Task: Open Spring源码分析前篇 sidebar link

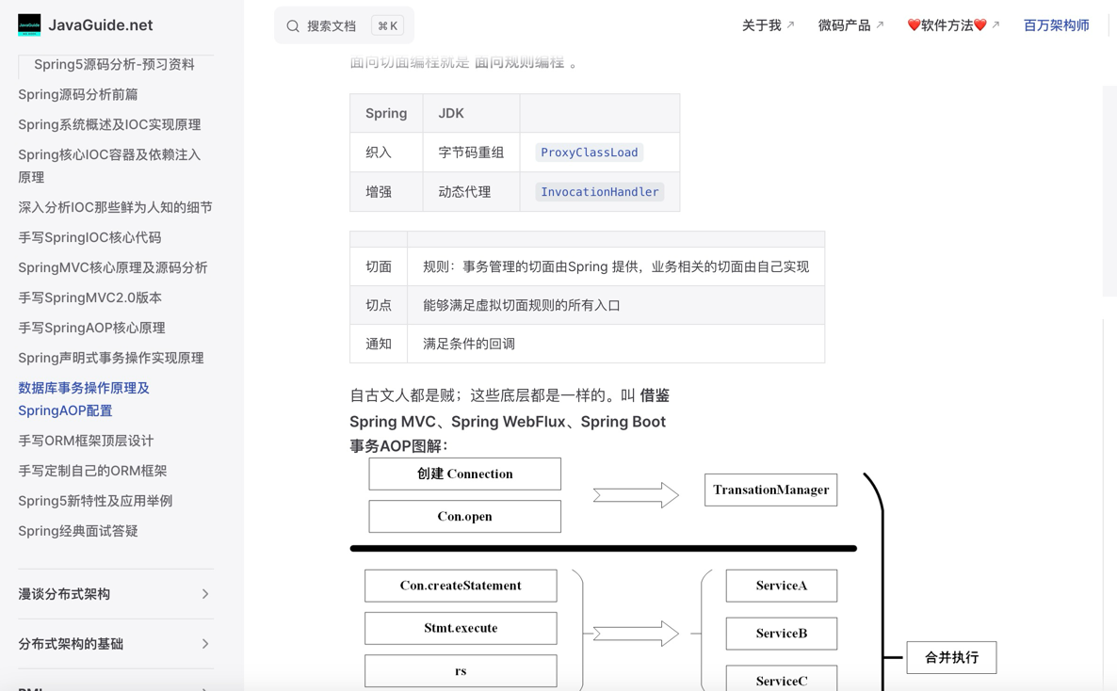Action: click(x=77, y=94)
